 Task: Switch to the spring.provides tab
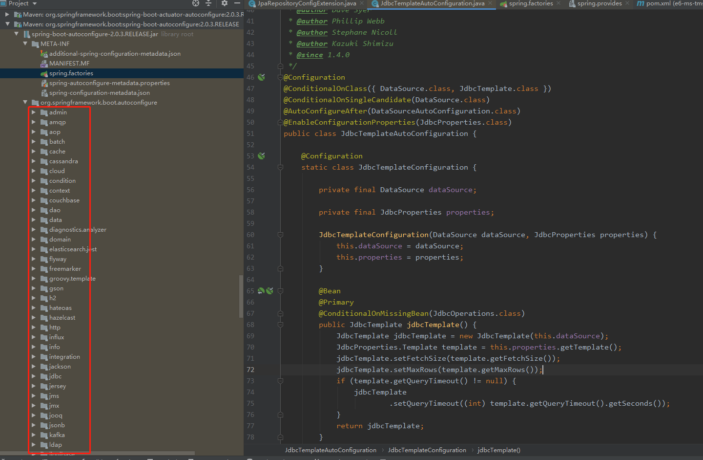click(599, 3)
